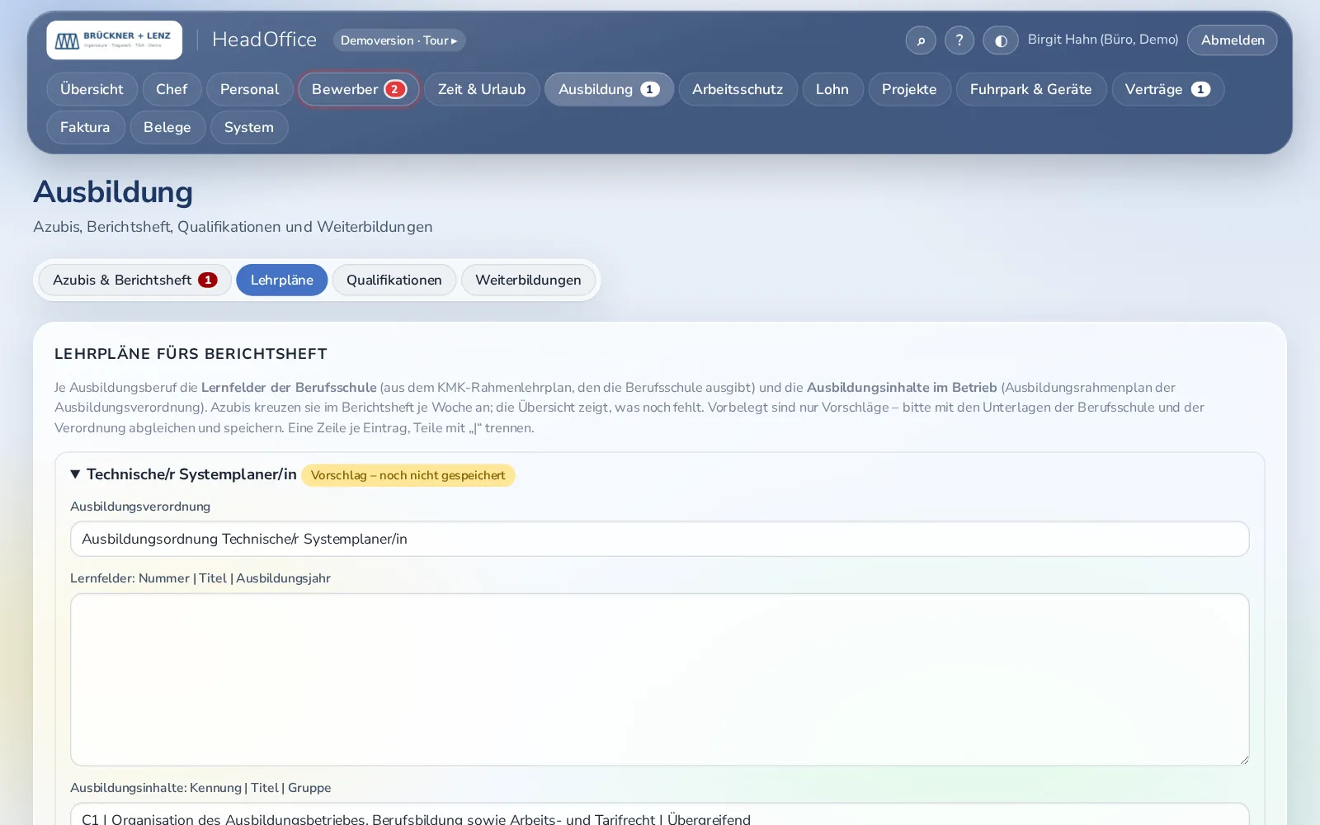Toggle the dark/light contrast theme button

tap(1001, 40)
